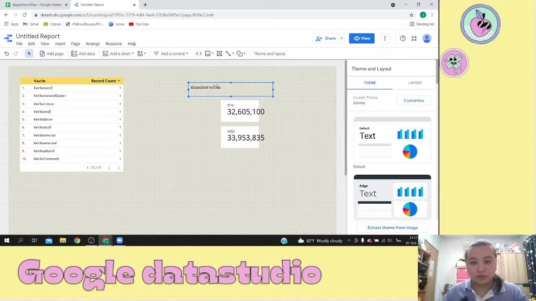
Task: Reload the browser page
Action: 24,15
